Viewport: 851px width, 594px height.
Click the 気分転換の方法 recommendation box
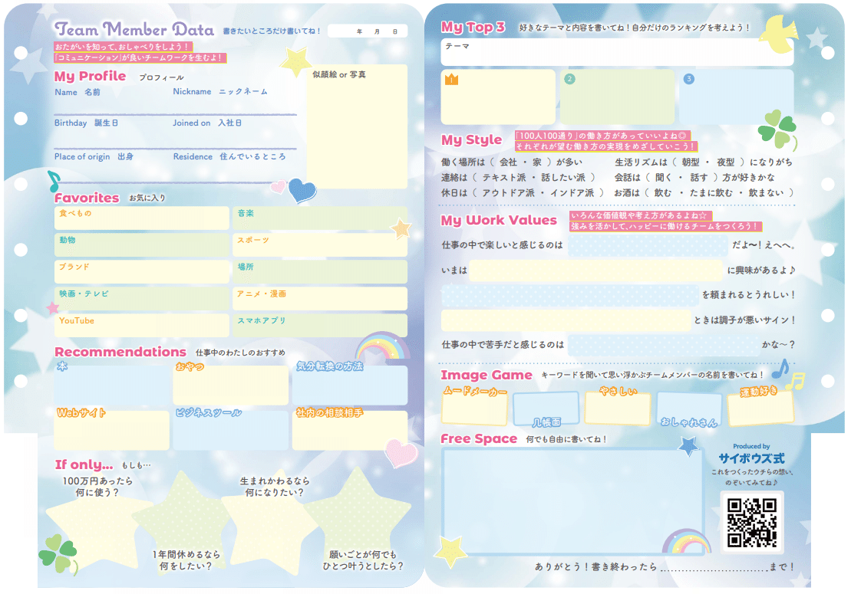pyautogui.click(x=350, y=386)
